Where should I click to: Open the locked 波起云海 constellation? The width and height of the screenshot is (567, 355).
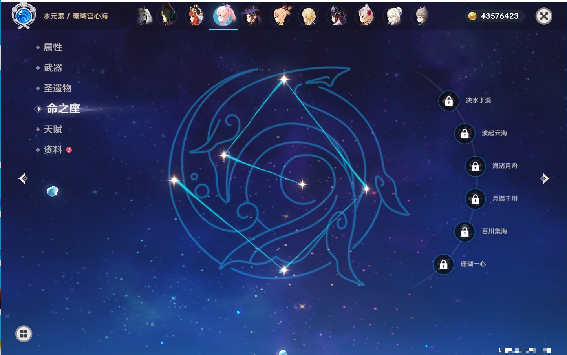tap(465, 133)
